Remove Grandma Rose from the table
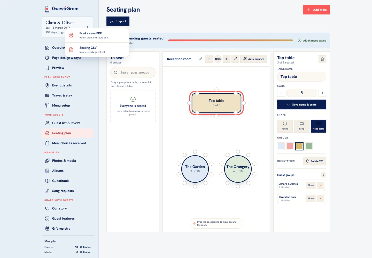372x258 pixels. coord(321,198)
